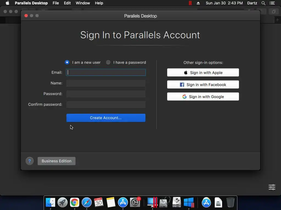
Task: Sign in with Google
Action: coord(203,97)
